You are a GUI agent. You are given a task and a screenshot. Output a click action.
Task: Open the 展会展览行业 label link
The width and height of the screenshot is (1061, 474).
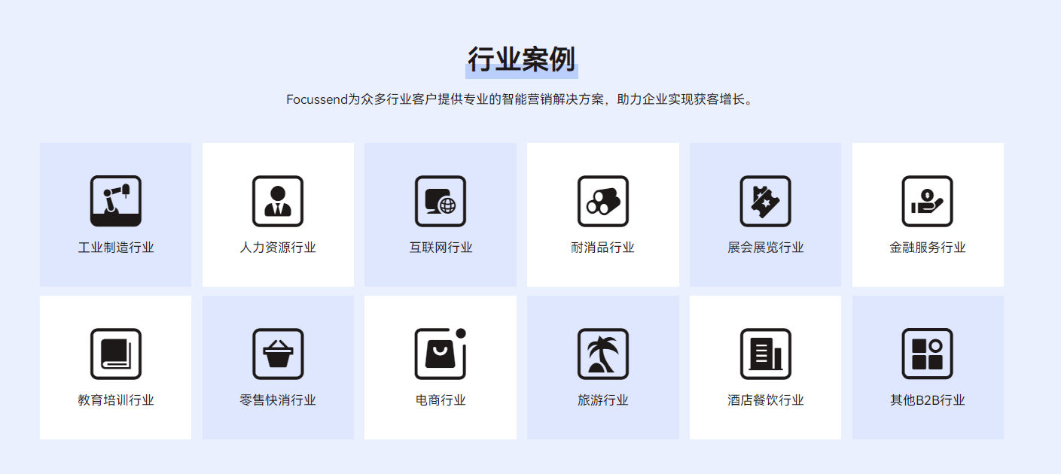(765, 248)
